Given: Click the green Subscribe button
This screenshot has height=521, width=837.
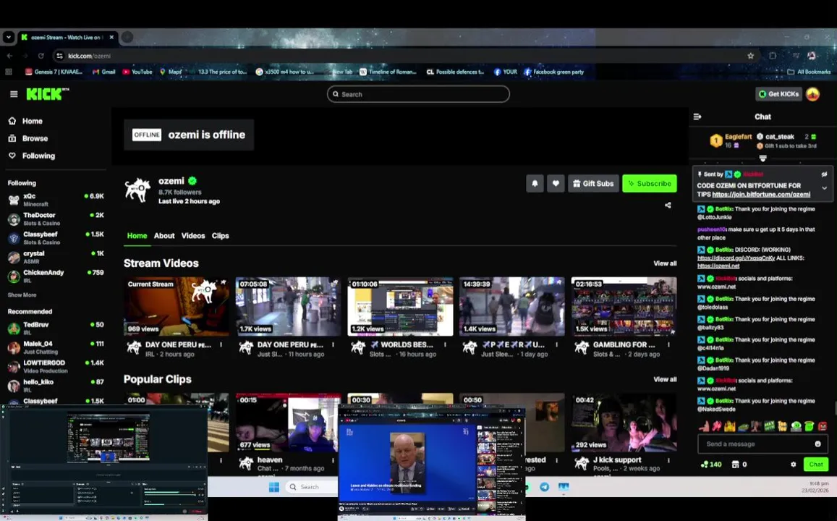Looking at the screenshot, I should pos(649,183).
